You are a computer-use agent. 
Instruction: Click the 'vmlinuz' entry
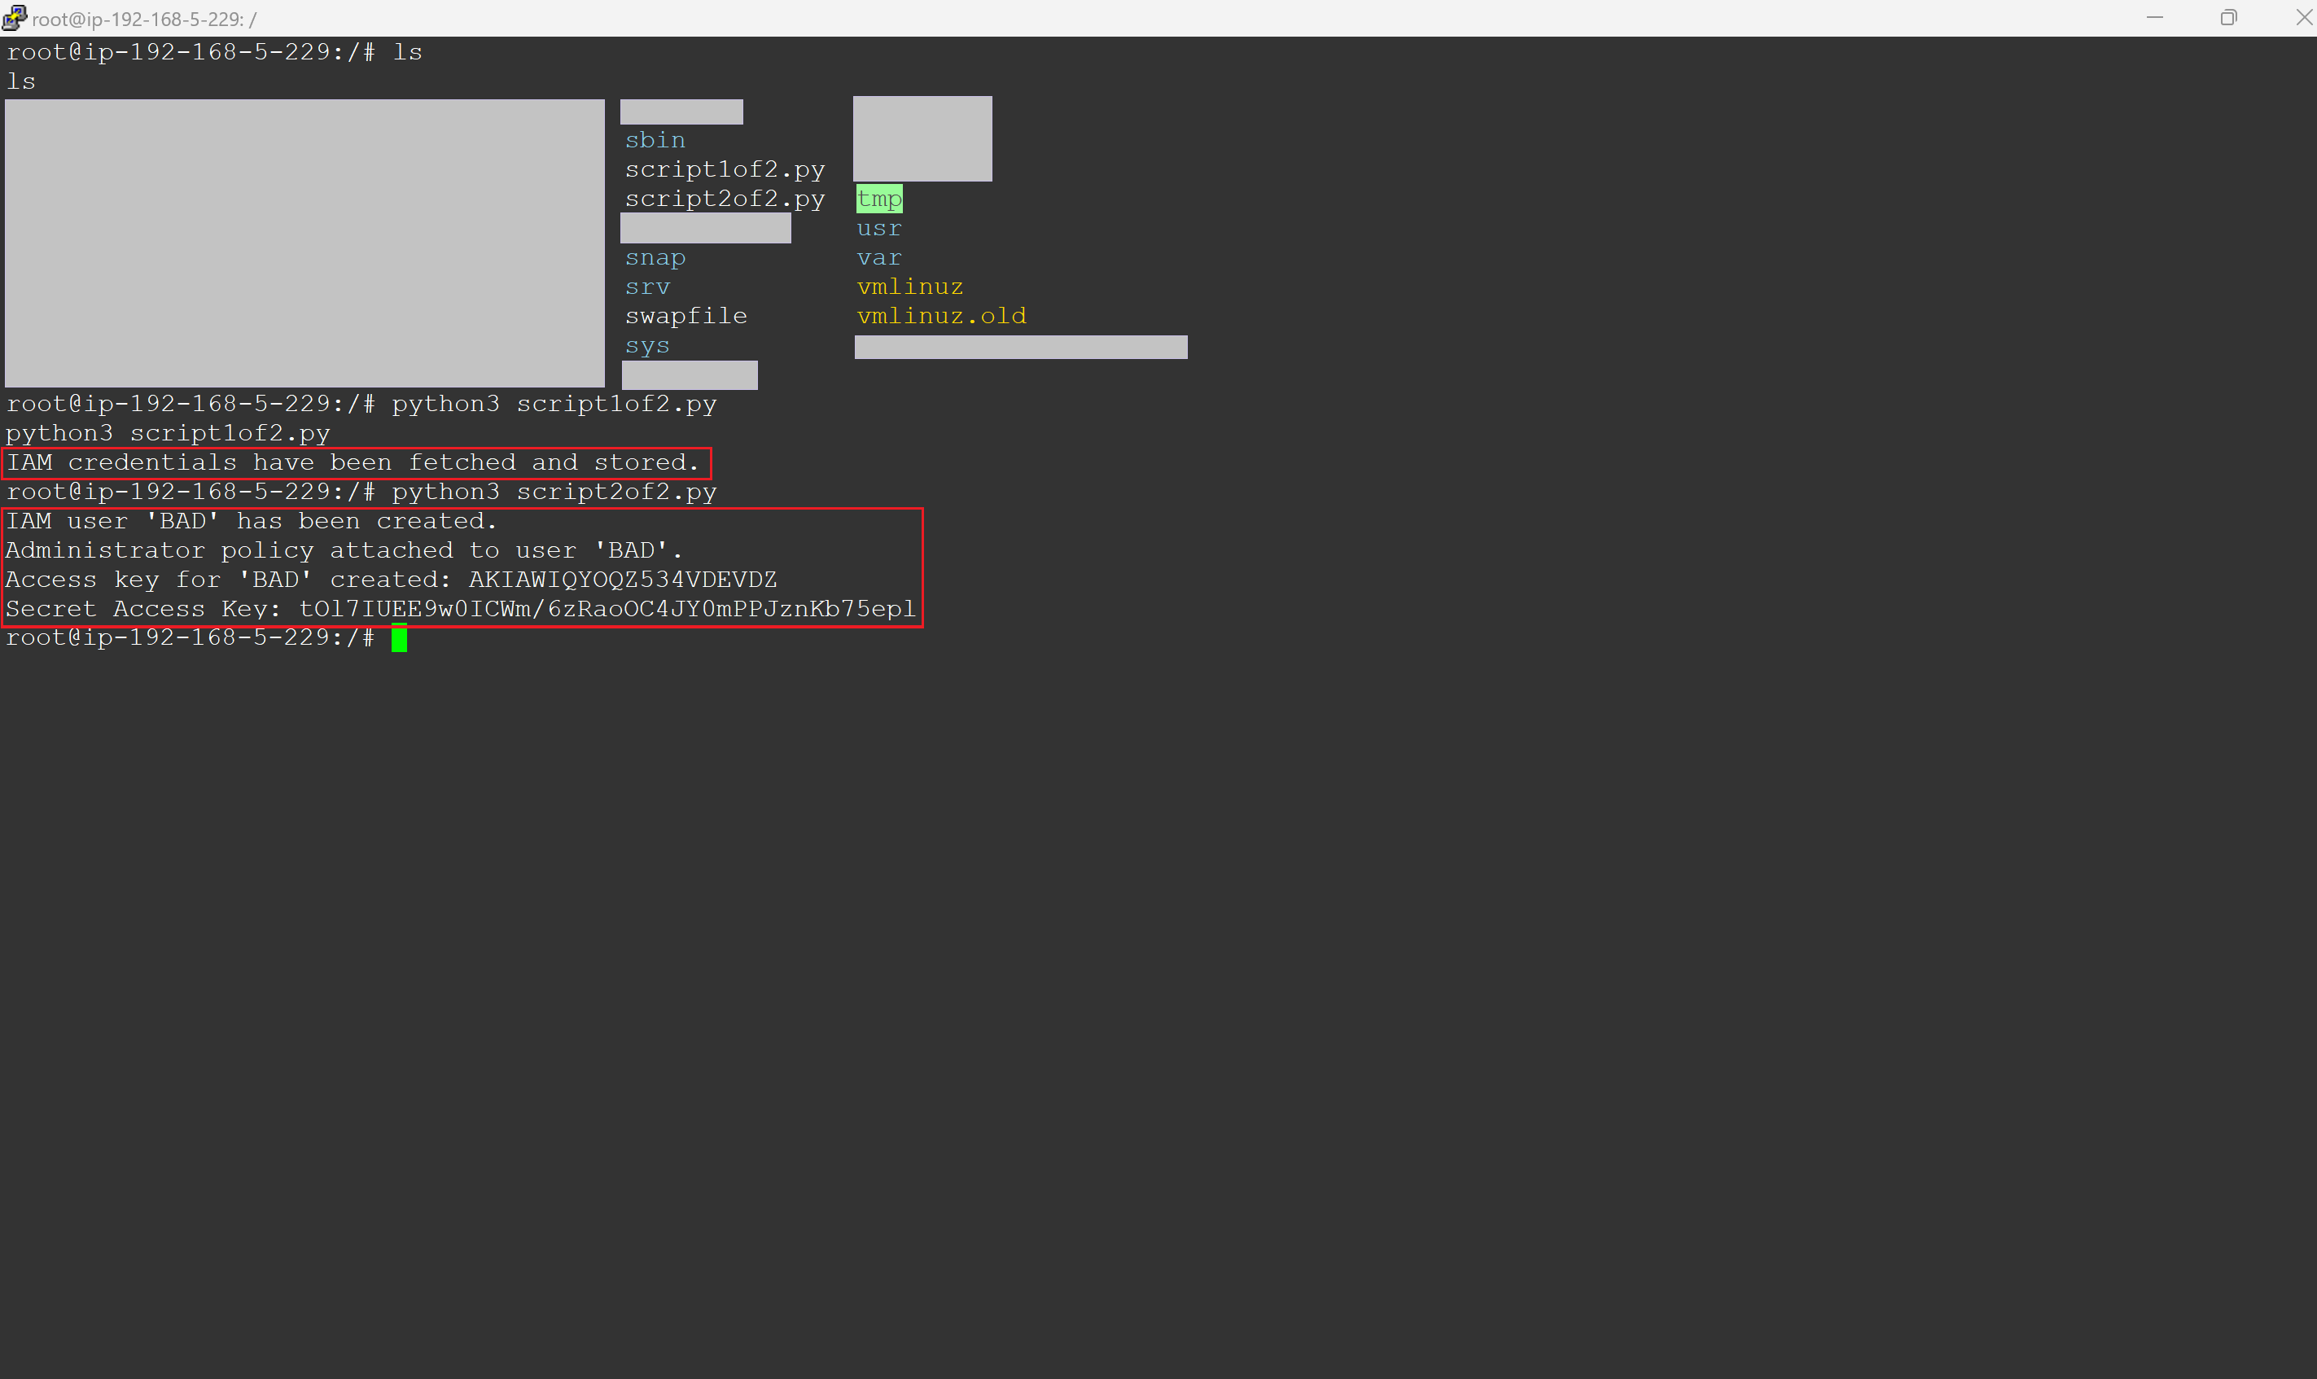pyautogui.click(x=909, y=287)
